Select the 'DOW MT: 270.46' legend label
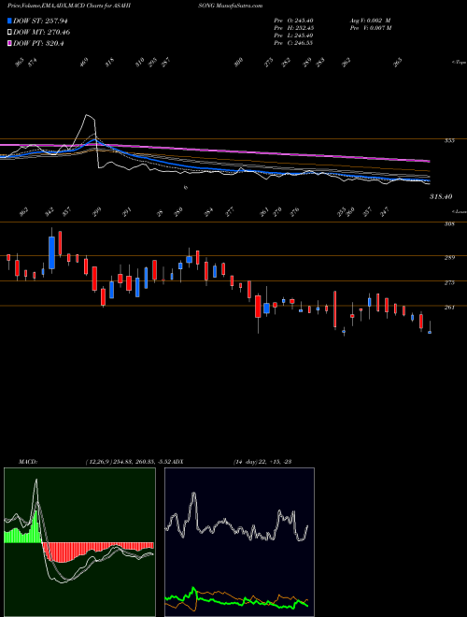Viewport: 467px width, 617px height. pos(42,33)
